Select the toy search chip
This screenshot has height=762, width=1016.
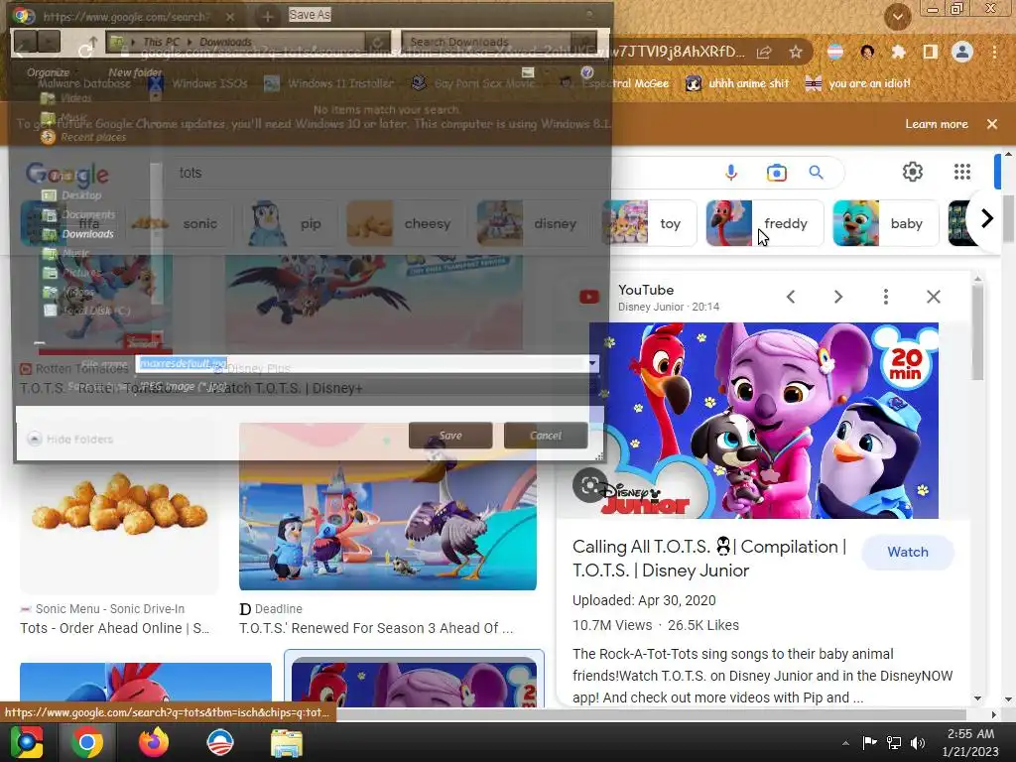point(649,223)
